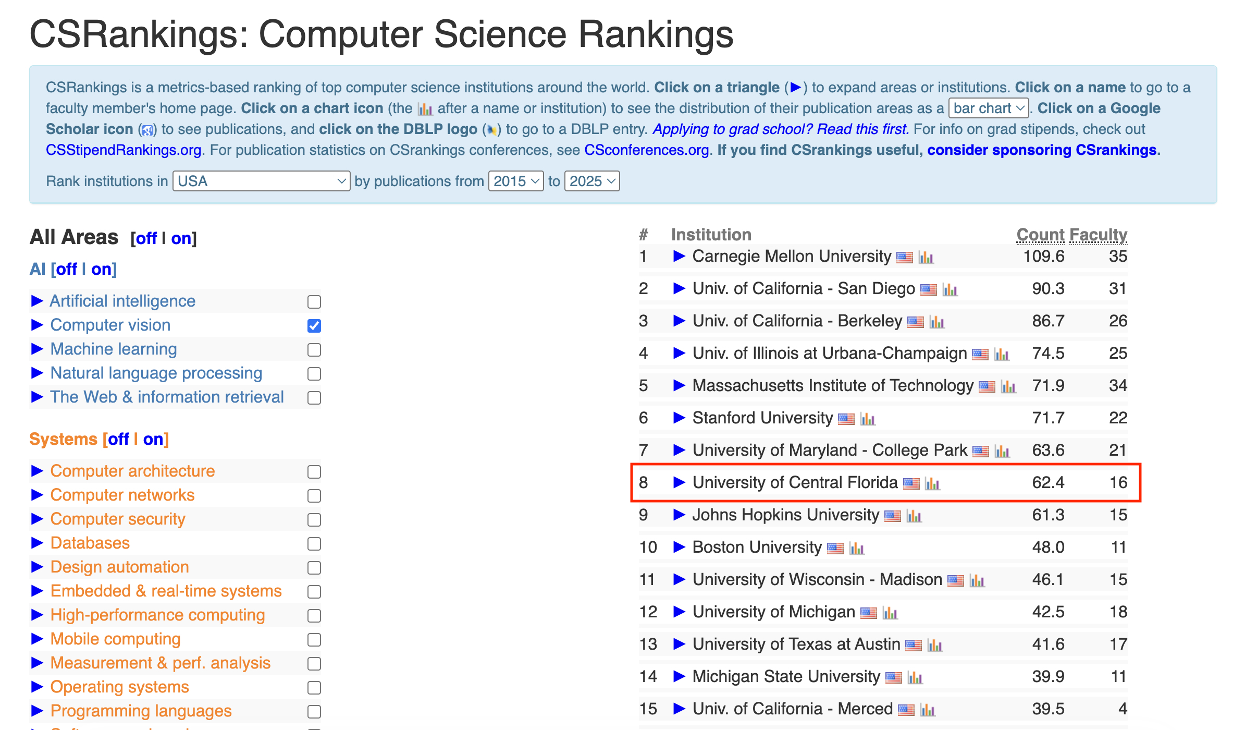This screenshot has width=1233, height=730.
Task: Click the Faculty column header
Action: (x=1098, y=235)
